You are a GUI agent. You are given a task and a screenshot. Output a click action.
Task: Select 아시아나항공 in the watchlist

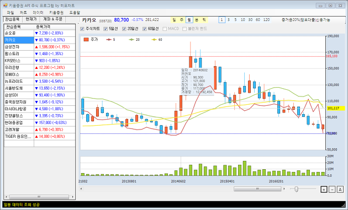19,109
